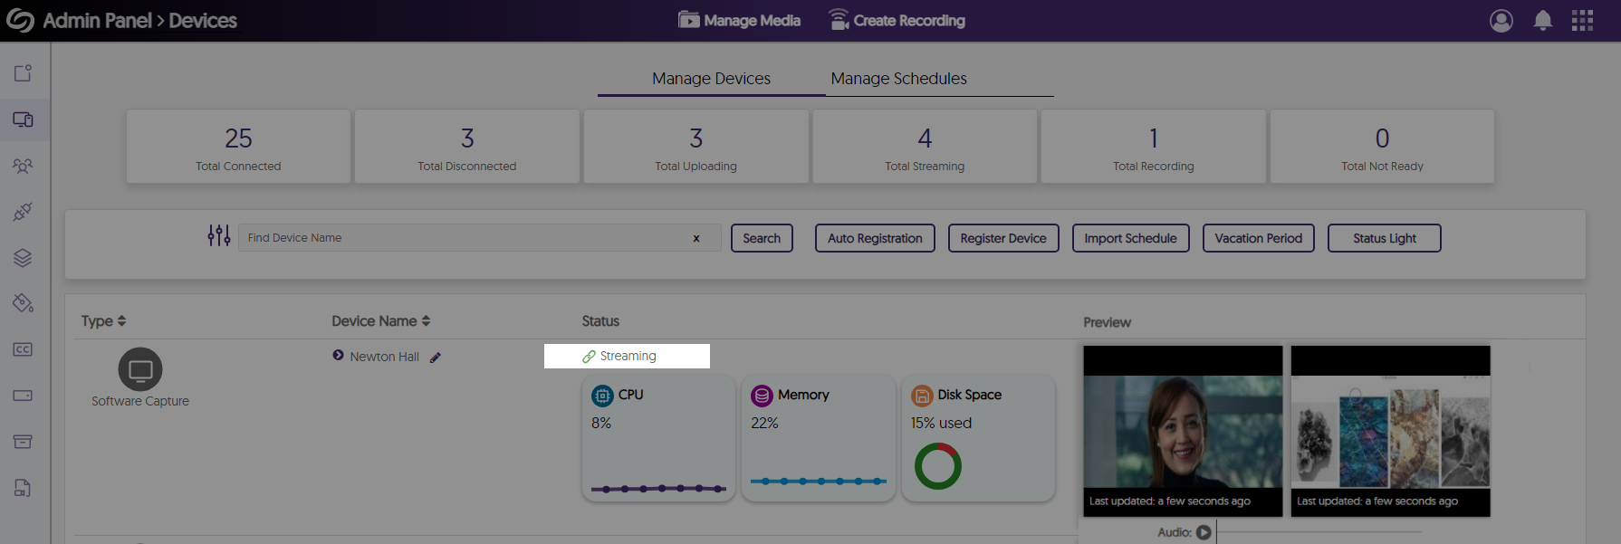Click the Memory usage line graph
Screen dimensions: 1621x544
(x=819, y=482)
